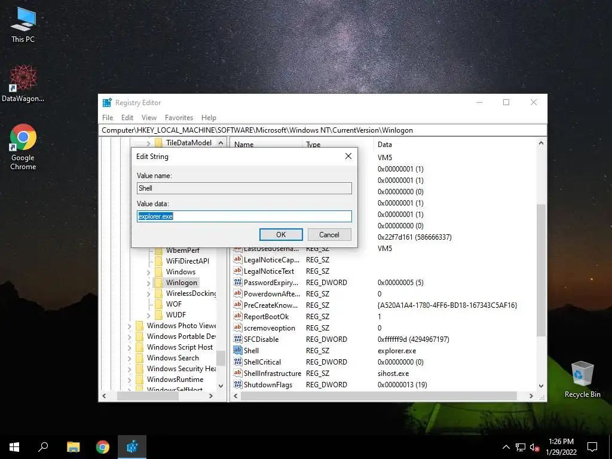Expand the Windows key in tree
Screen dimensions: 612x459
click(x=148, y=272)
